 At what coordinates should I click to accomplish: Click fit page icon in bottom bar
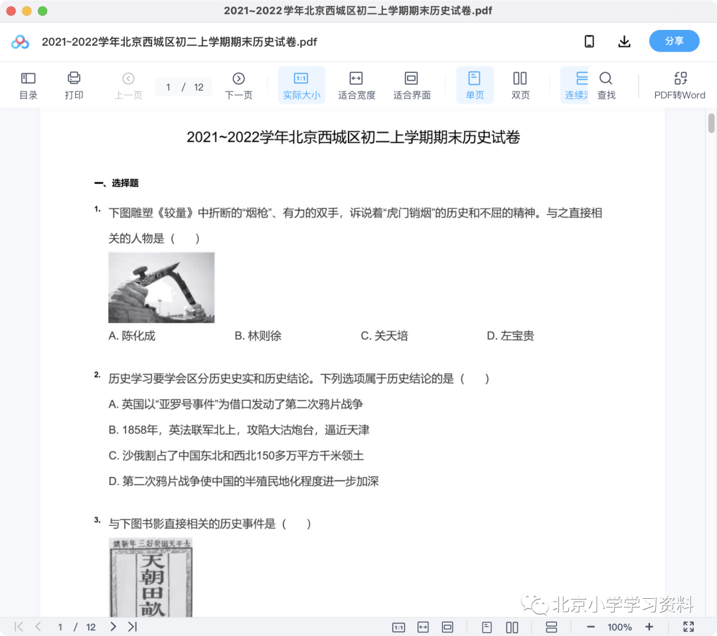pos(447,627)
